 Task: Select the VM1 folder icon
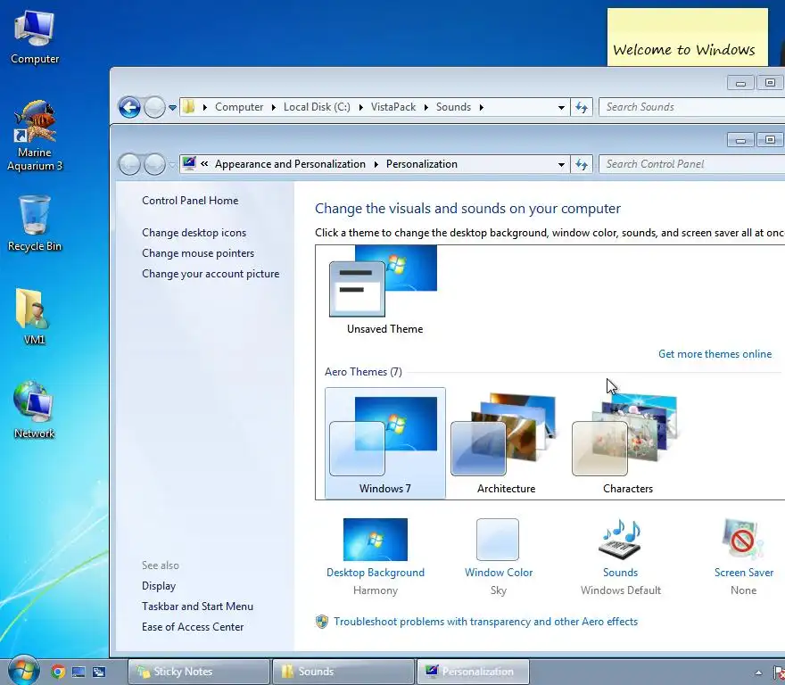tap(34, 317)
